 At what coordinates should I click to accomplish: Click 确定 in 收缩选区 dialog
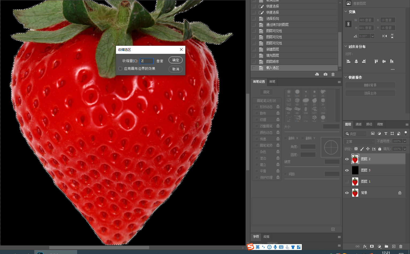[176, 60]
